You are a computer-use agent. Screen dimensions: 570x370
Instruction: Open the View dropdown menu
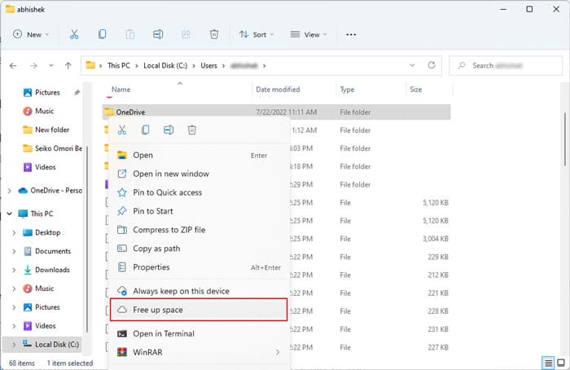click(309, 34)
